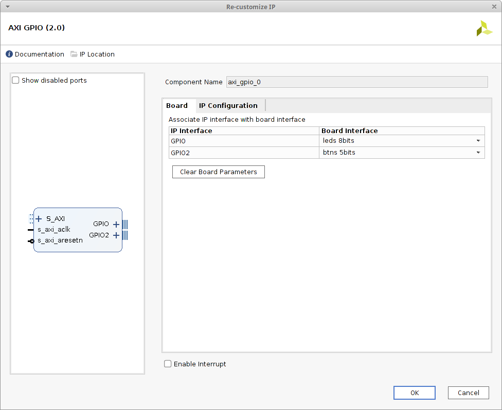
Task: Click the Documentation info icon
Action: [9, 54]
